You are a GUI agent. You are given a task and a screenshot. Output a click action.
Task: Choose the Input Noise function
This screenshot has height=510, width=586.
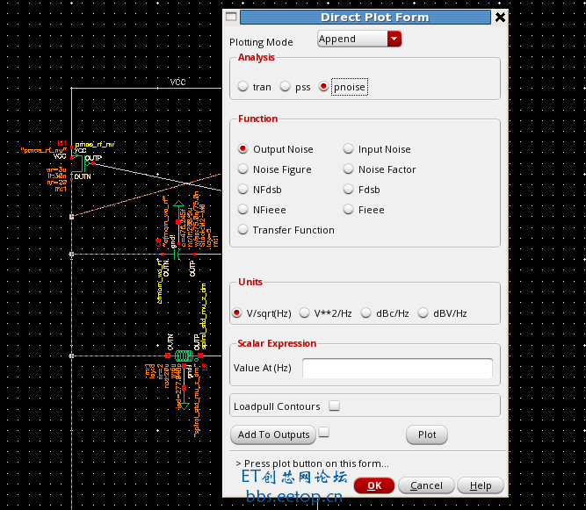click(x=348, y=149)
